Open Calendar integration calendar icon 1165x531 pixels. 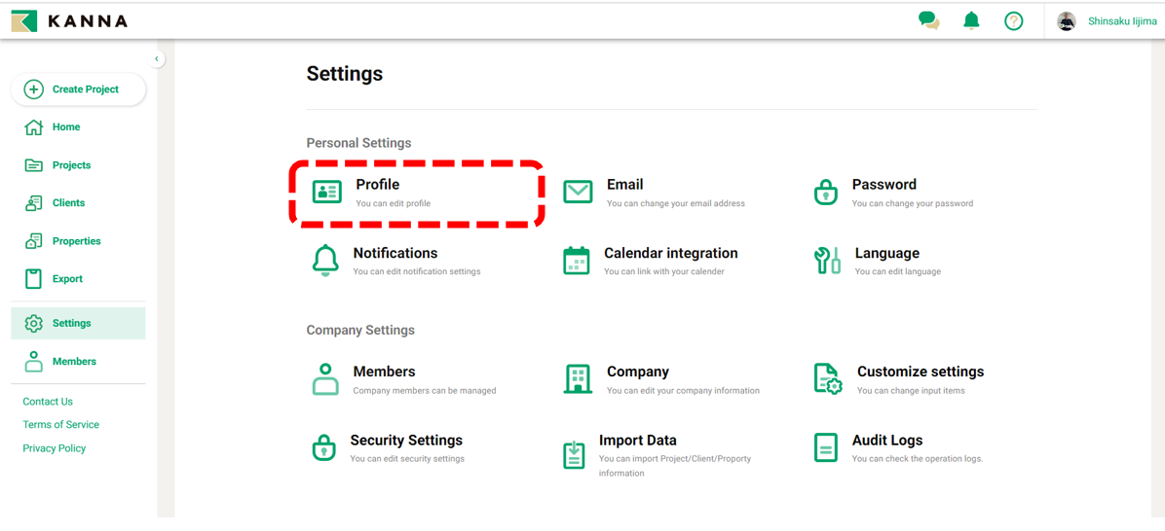pos(577,261)
